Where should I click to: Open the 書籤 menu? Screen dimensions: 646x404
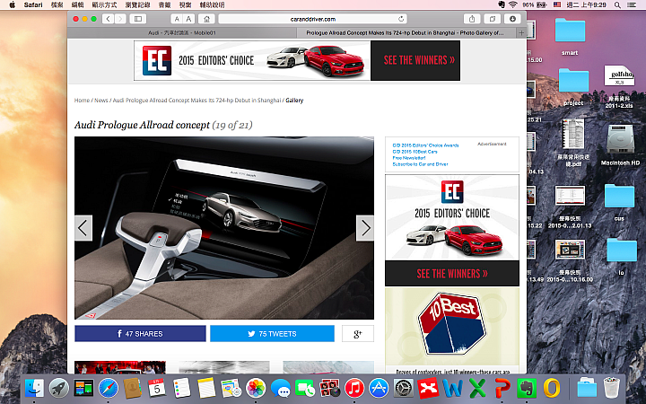(164, 5)
